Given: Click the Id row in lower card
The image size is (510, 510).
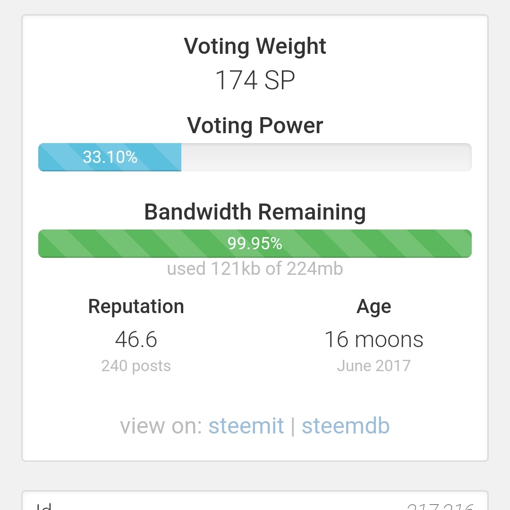Looking at the screenshot, I should coord(255,505).
